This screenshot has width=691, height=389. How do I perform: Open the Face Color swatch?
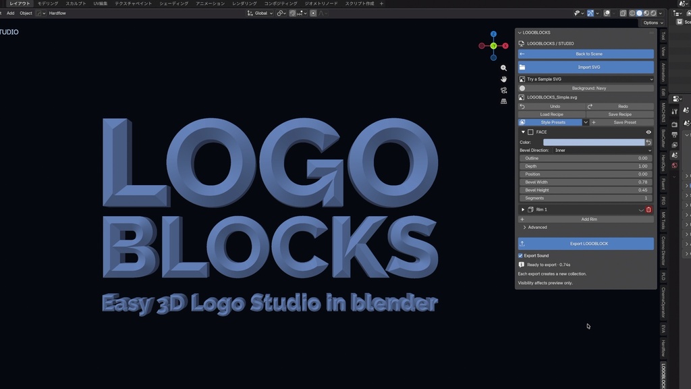[x=594, y=142]
